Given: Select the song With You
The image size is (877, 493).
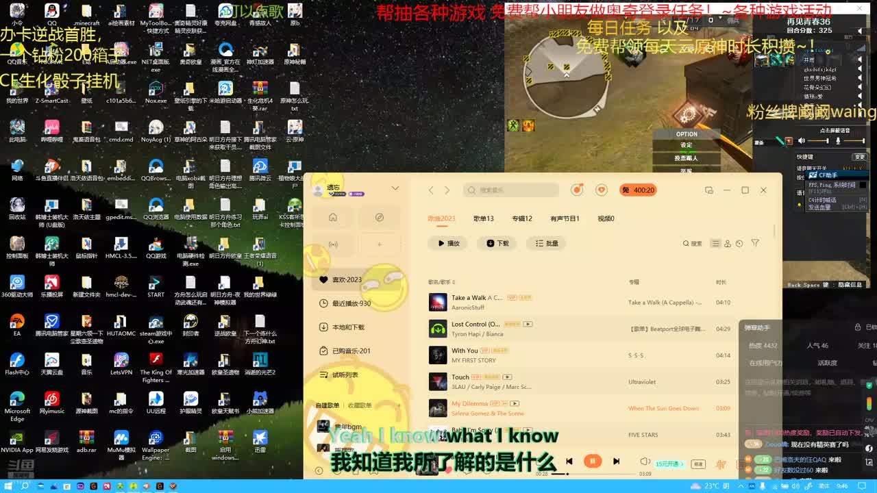Looking at the screenshot, I should click(x=465, y=351).
